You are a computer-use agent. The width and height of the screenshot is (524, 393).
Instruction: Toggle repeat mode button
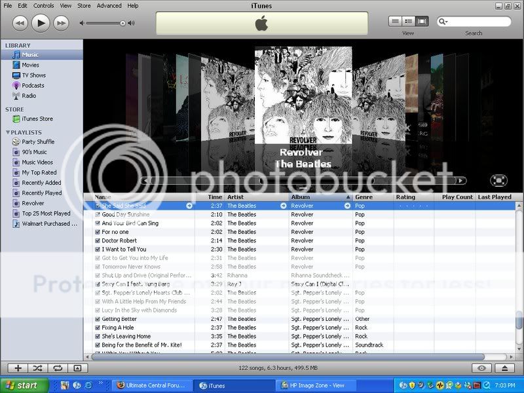(x=58, y=368)
